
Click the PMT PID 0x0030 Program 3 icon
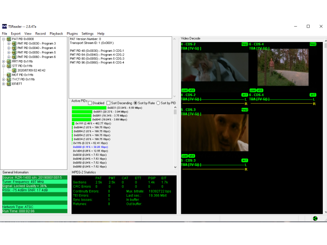click(14, 43)
